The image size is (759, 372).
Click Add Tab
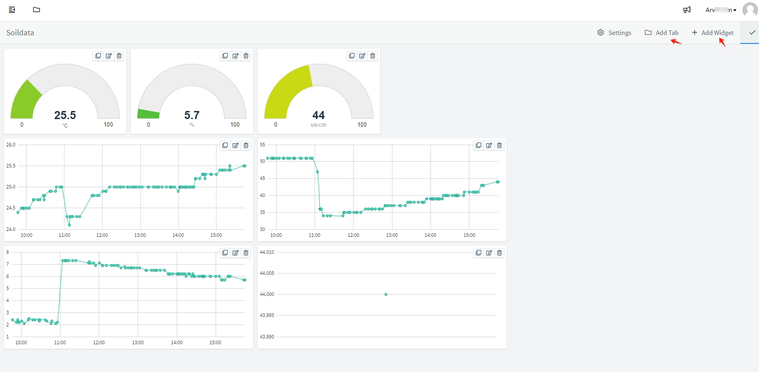coord(661,33)
